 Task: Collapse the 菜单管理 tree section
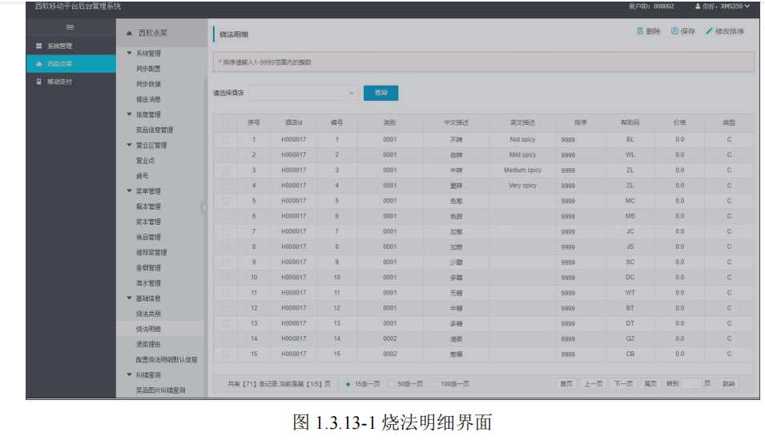click(x=130, y=191)
